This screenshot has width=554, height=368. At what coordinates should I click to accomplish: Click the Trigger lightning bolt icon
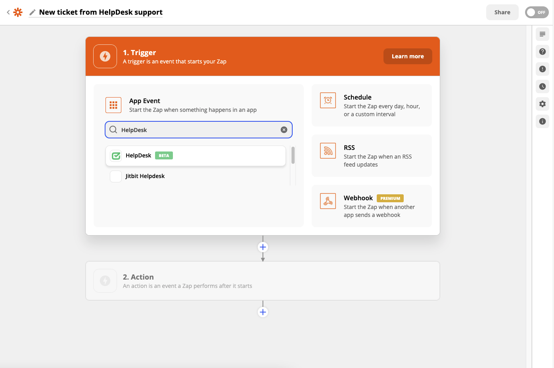click(x=105, y=56)
